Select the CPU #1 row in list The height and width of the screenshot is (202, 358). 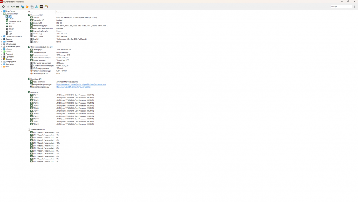[x=35, y=95]
